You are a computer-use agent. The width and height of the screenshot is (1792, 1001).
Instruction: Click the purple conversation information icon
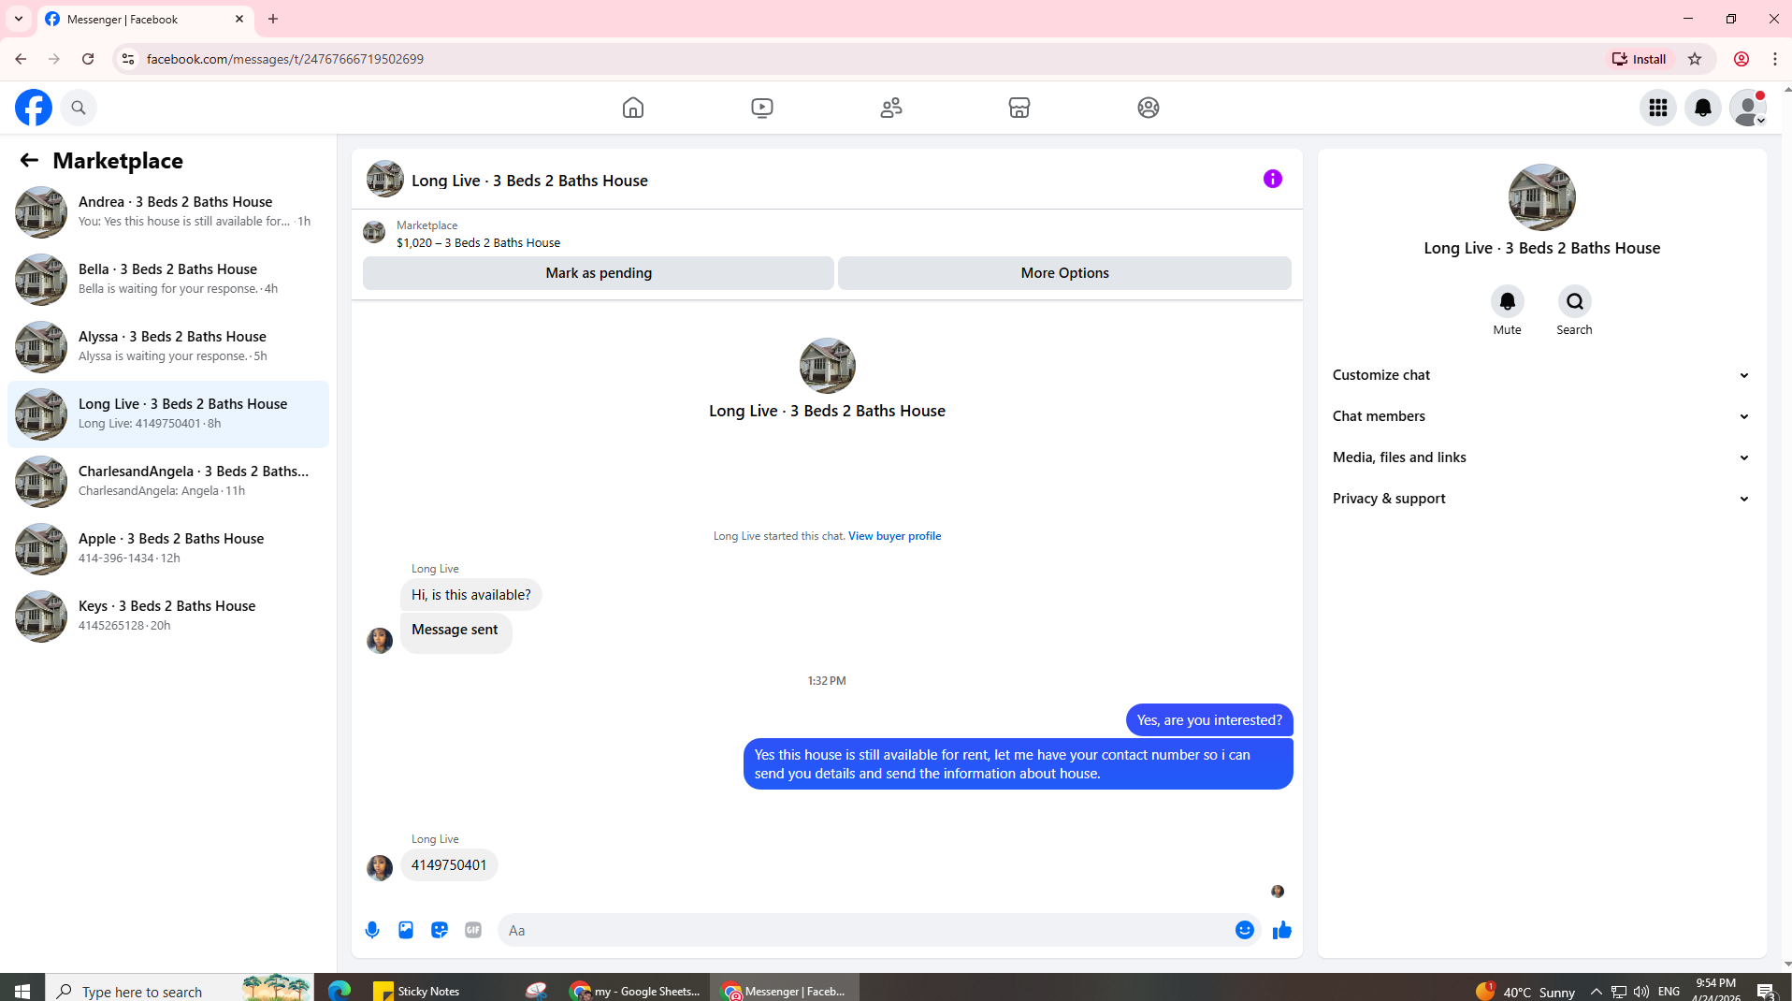[x=1273, y=179]
